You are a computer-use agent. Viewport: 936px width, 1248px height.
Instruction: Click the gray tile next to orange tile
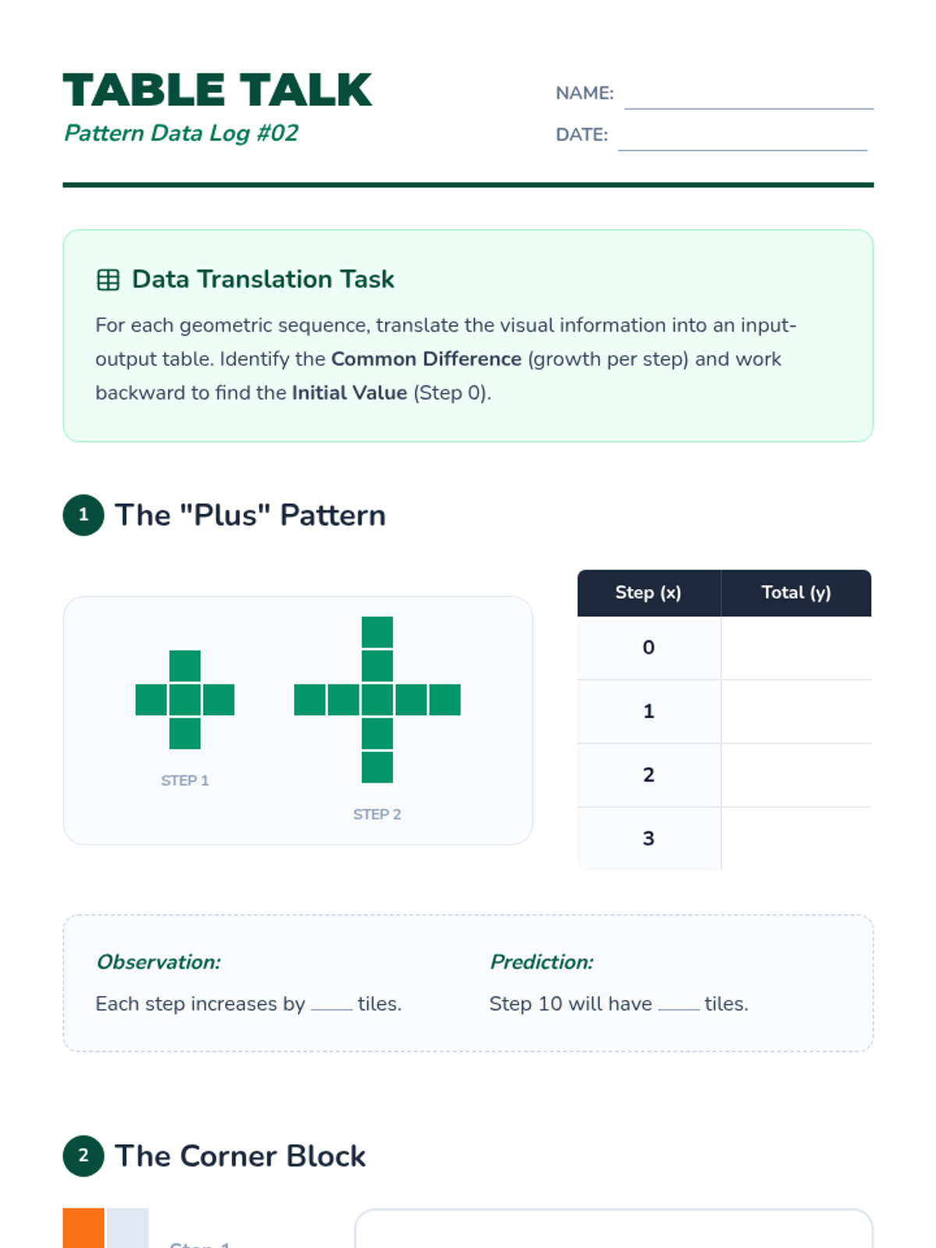click(128, 1228)
